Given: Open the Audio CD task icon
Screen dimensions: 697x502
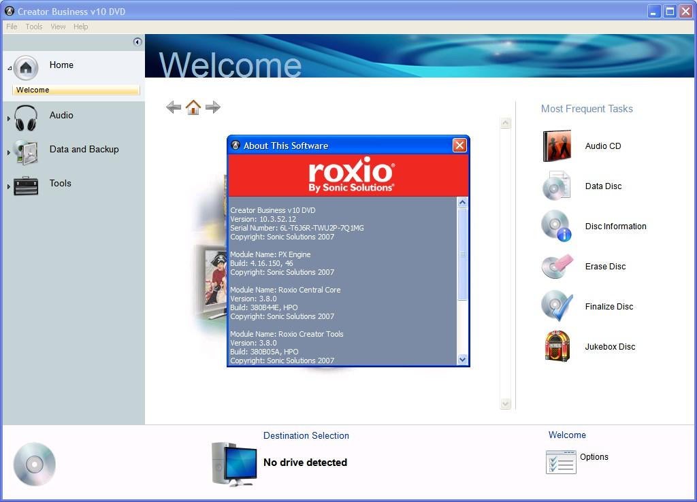Looking at the screenshot, I should point(557,146).
